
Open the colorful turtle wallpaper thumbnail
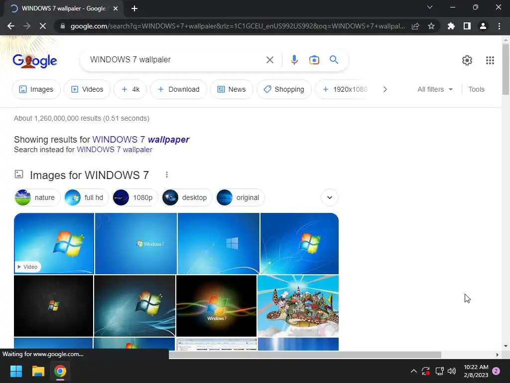tap(298, 306)
